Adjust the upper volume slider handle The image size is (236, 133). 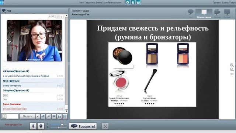click(x=62, y=125)
